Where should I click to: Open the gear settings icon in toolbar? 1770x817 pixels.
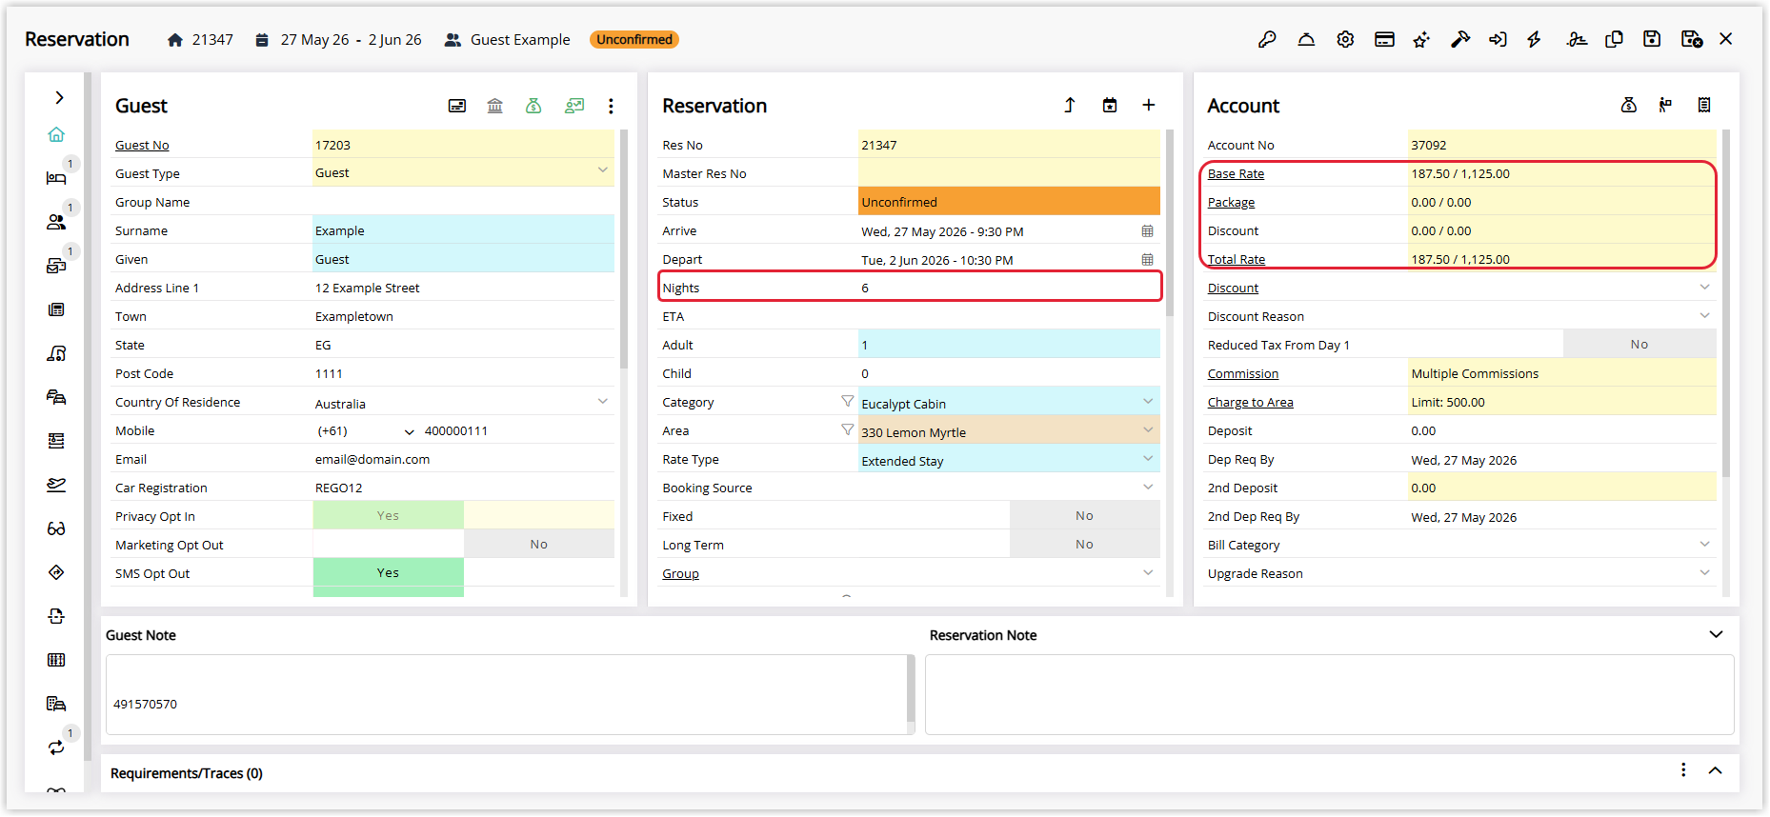[1345, 39]
